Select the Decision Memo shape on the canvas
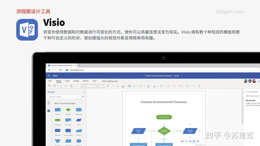The image size is (260, 146). tap(190, 131)
